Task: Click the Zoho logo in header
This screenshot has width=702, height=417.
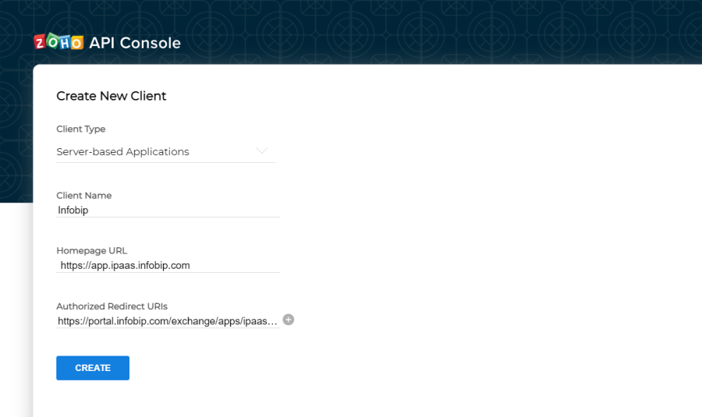Action: click(58, 43)
